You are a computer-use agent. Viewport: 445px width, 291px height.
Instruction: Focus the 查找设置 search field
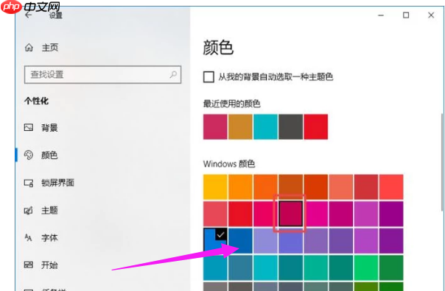102,75
